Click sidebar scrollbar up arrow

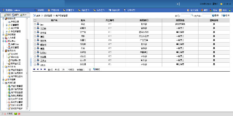pos(27,19)
